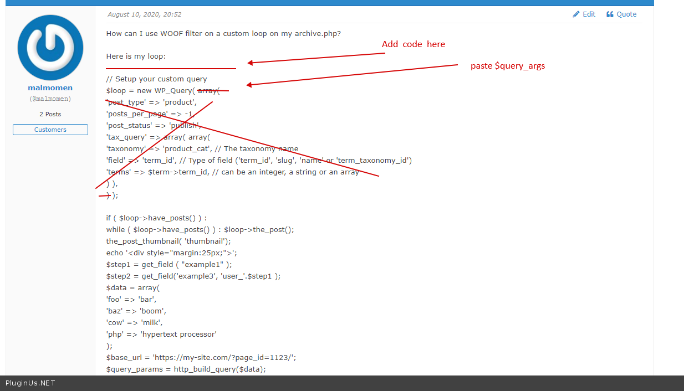Image resolution: width=684 pixels, height=391 pixels.
Task: Click the 'if ( $loop->have_posts() ) :' line
Action: click(156, 218)
